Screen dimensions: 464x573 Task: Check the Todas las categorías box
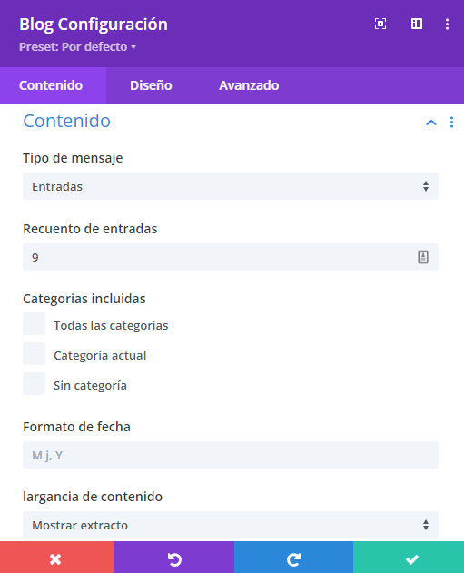coord(34,324)
